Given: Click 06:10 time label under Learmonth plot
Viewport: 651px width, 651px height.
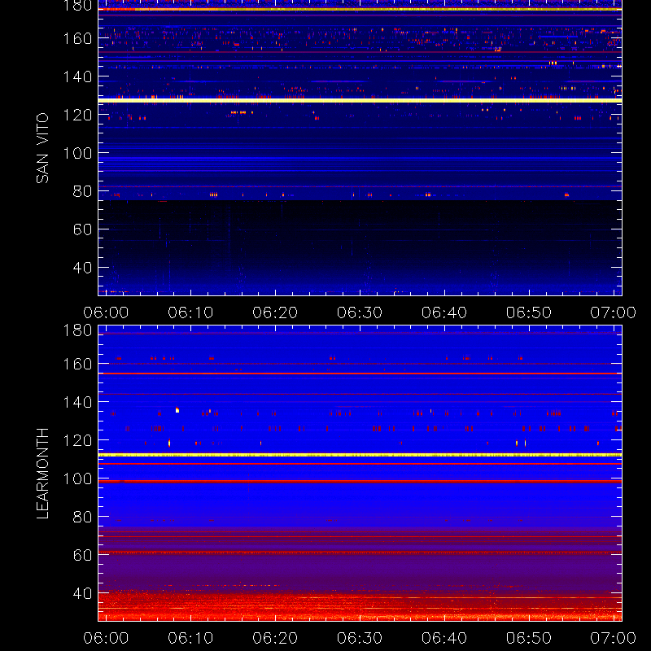Looking at the screenshot, I should click(x=190, y=638).
